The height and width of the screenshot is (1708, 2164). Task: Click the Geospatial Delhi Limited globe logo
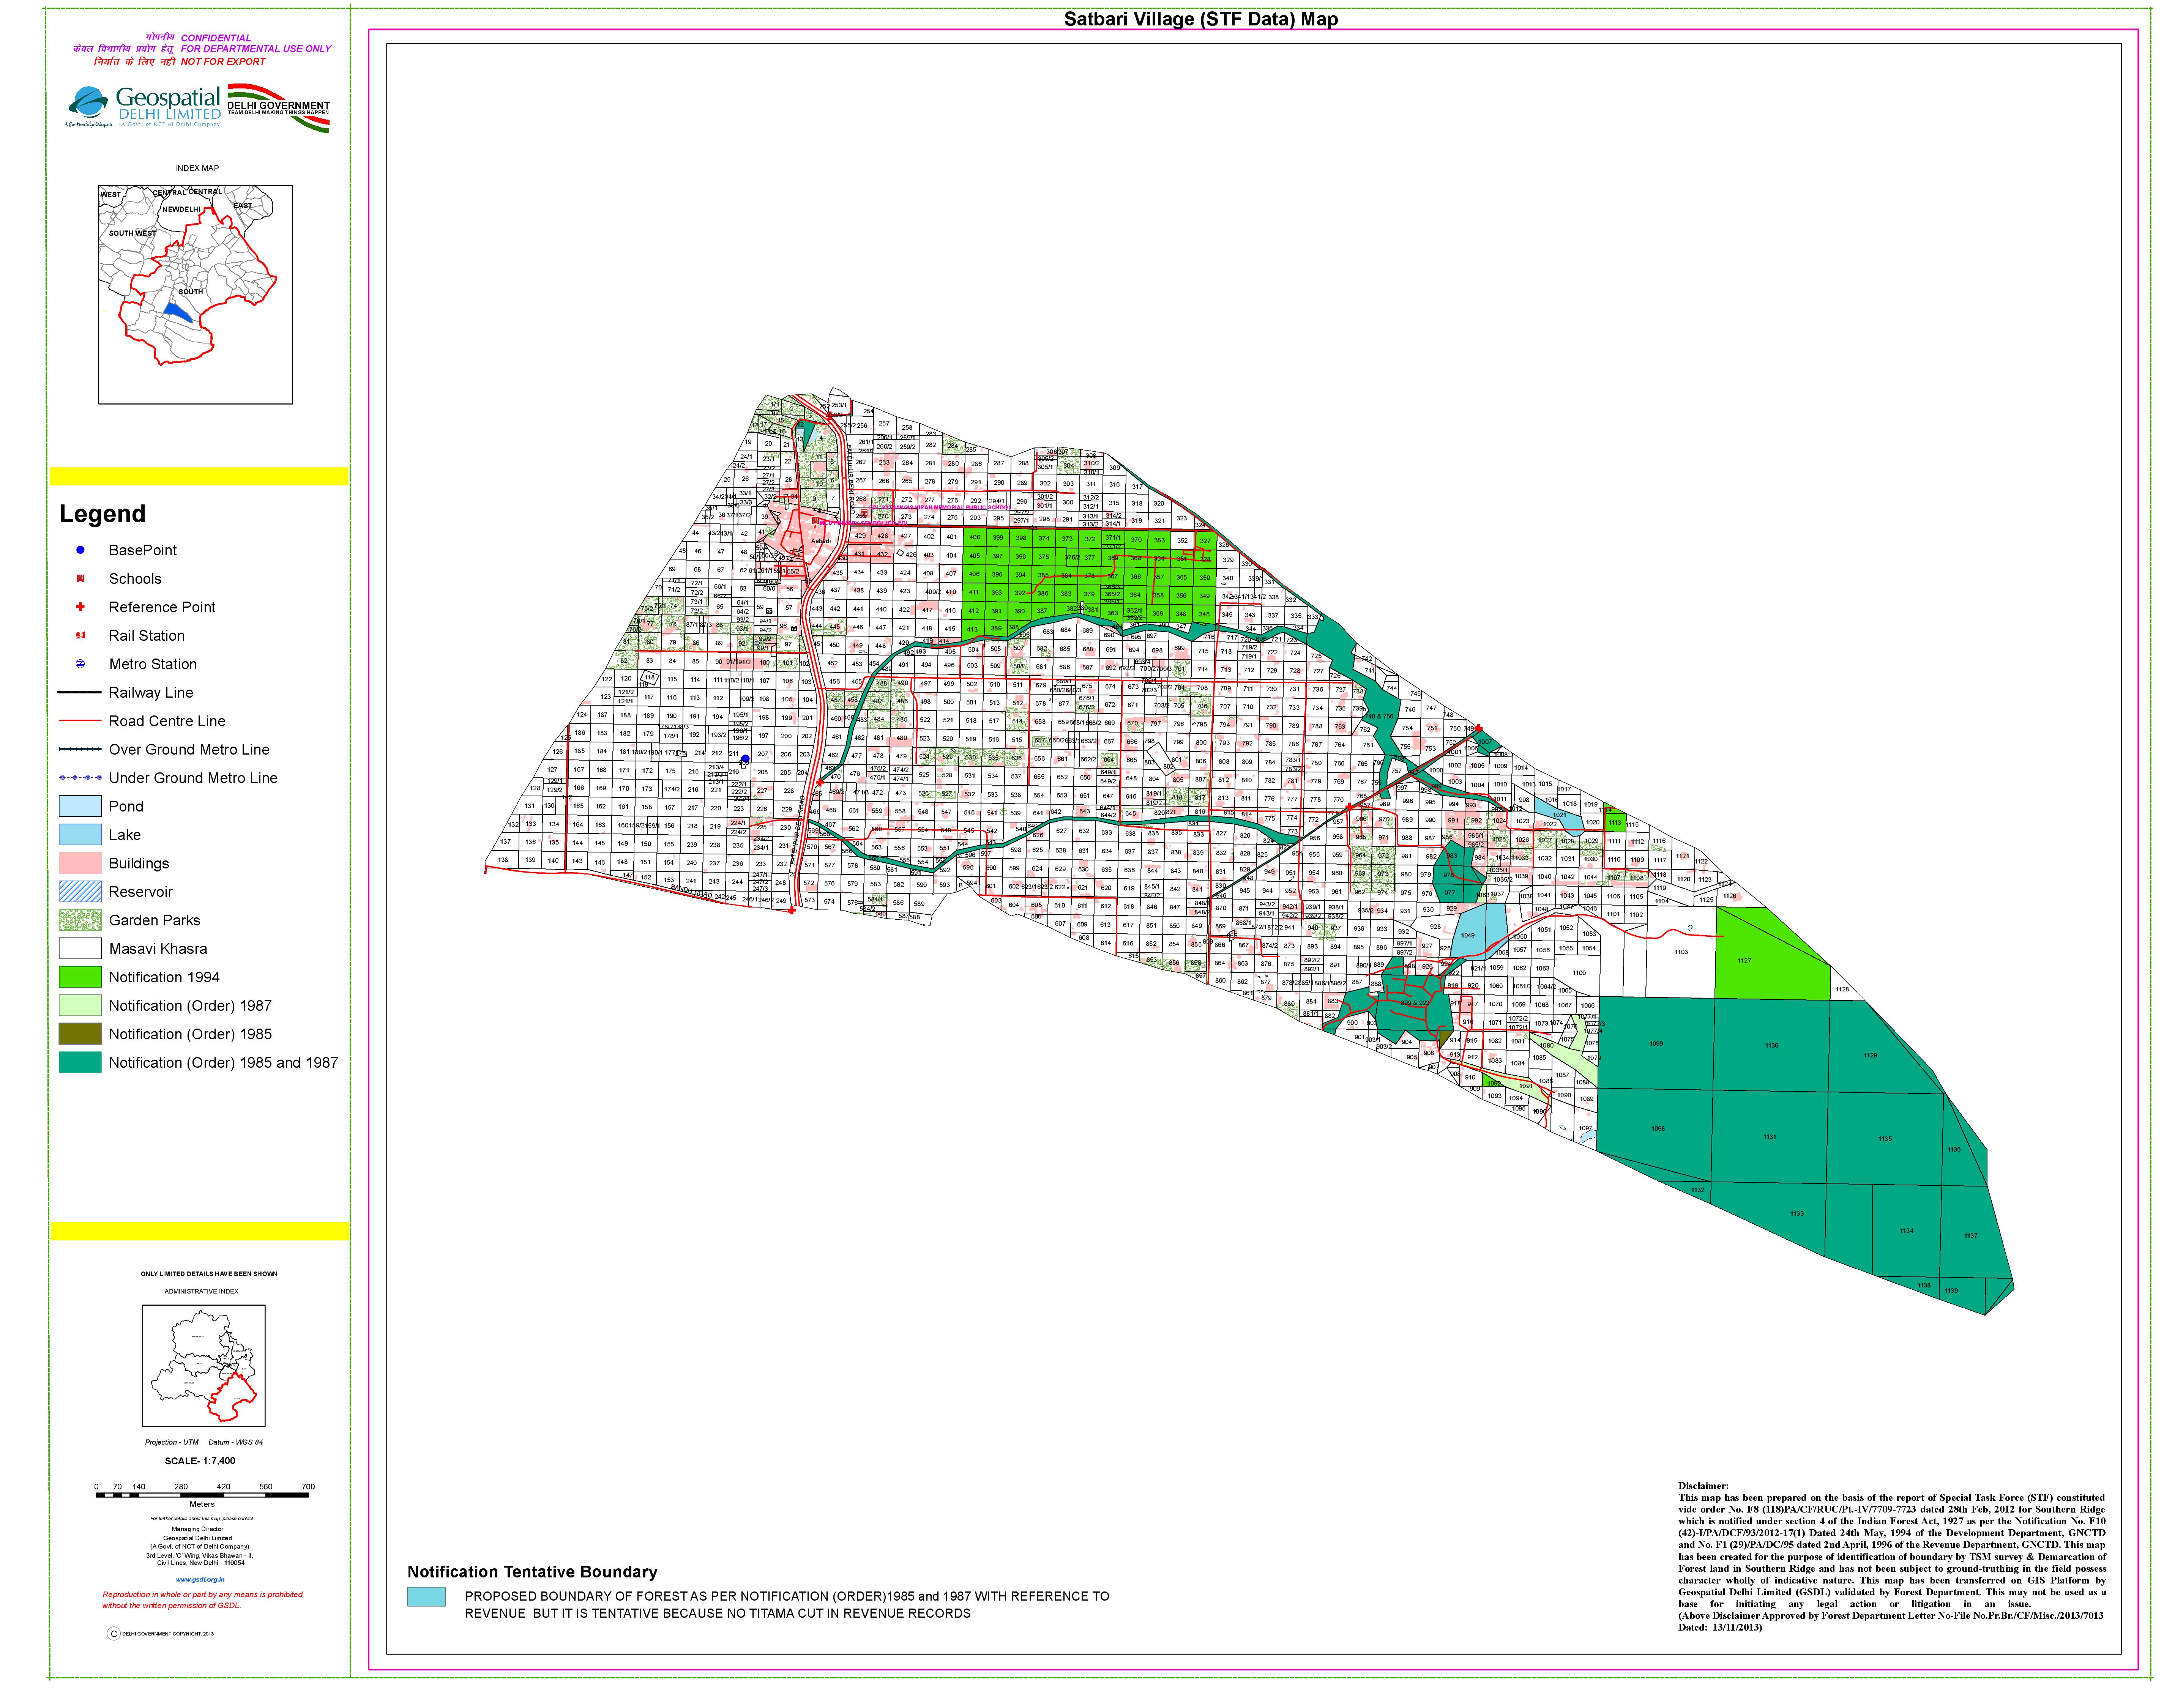tap(88, 103)
